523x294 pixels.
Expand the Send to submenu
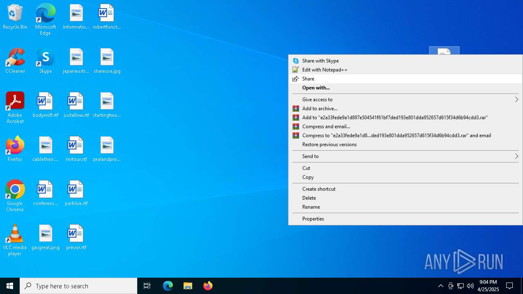(x=405, y=156)
